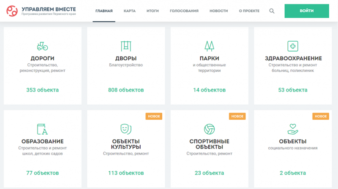Image resolution: width=338 pixels, height=189 pixels.
Task: Click социального назначения description
Action: coord(293,148)
